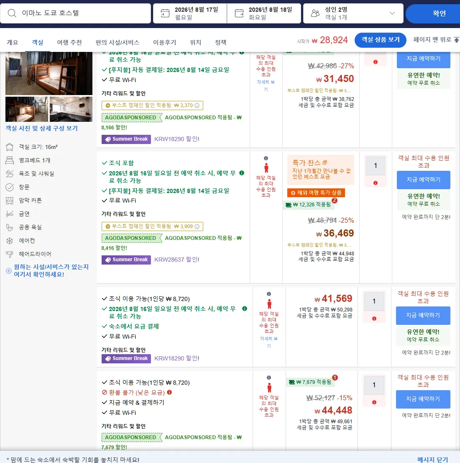The image size is (460, 463).
Task: Click the plus icon beside amenities check link
Action: coord(9,271)
